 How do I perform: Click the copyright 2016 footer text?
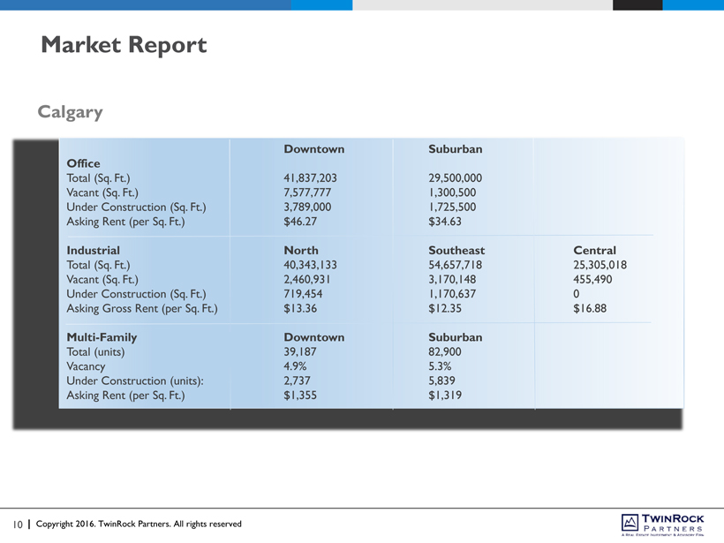138,524
